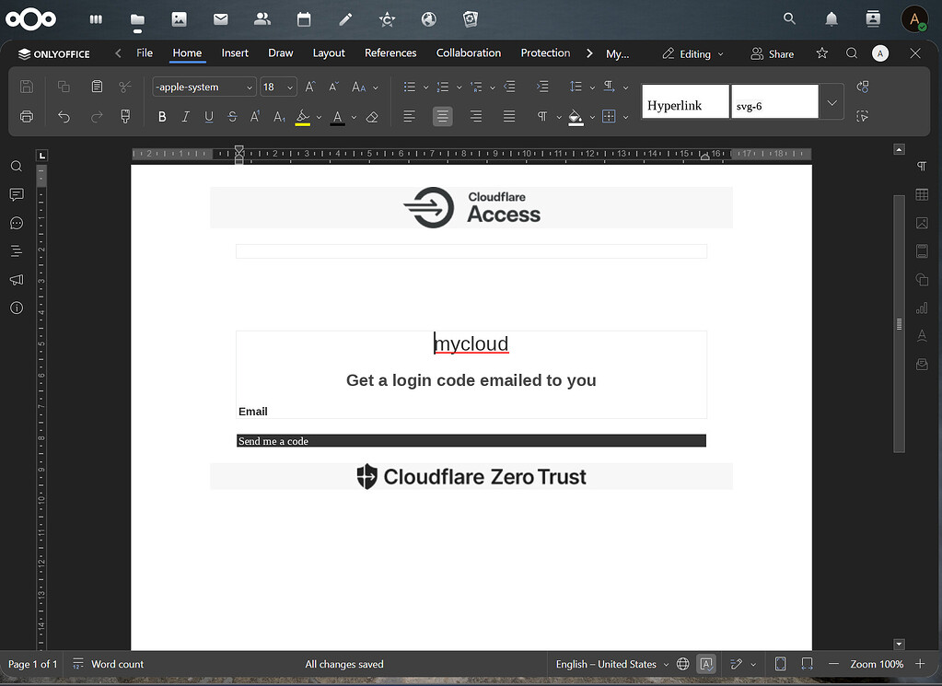Redo the last undone action

[x=96, y=117]
